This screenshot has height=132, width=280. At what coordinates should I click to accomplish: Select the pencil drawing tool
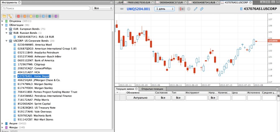pyautogui.click(x=195, y=9)
